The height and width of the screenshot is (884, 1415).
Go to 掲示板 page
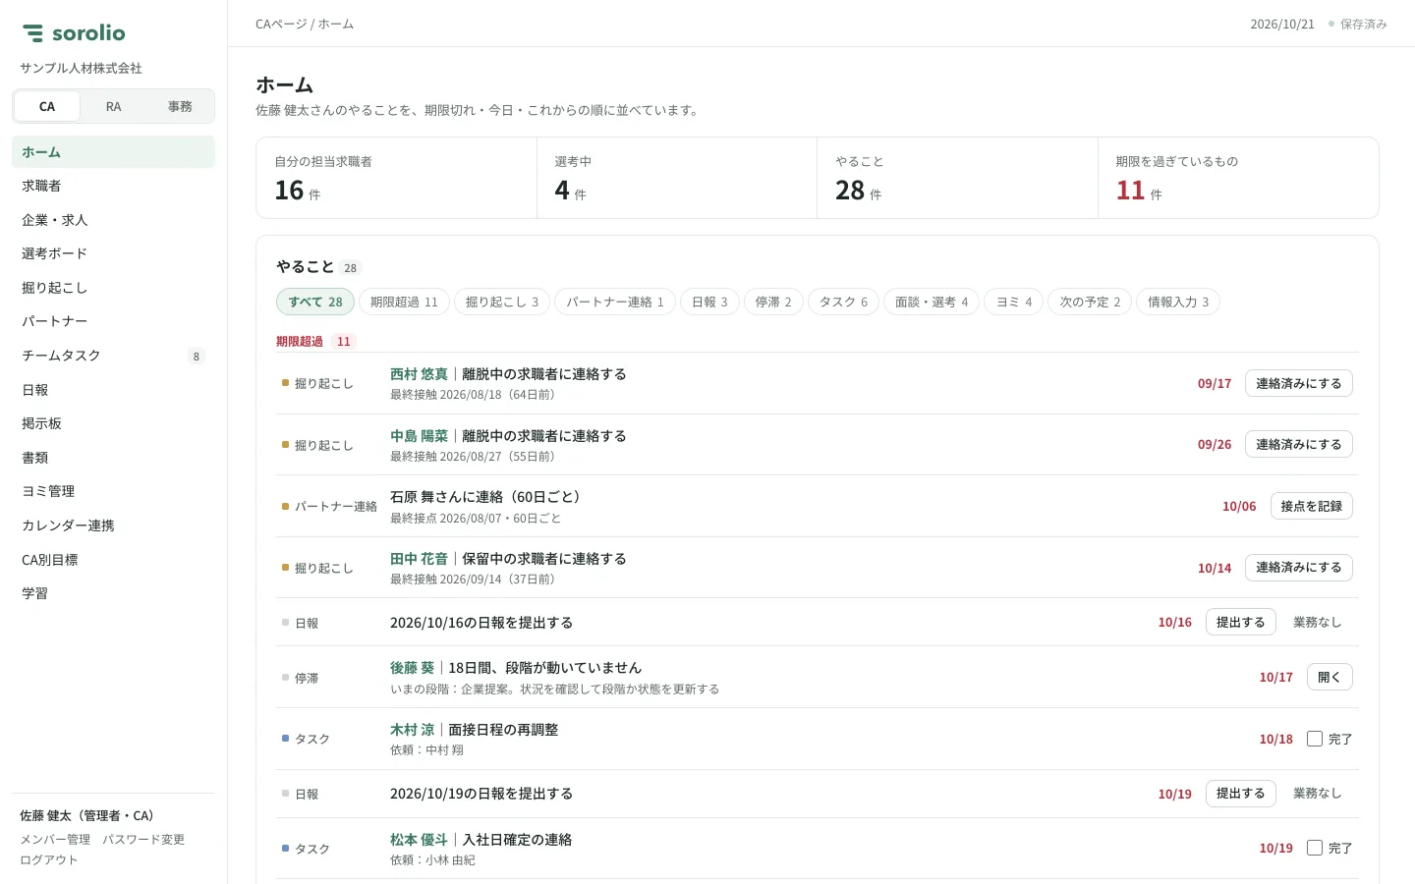point(113,423)
